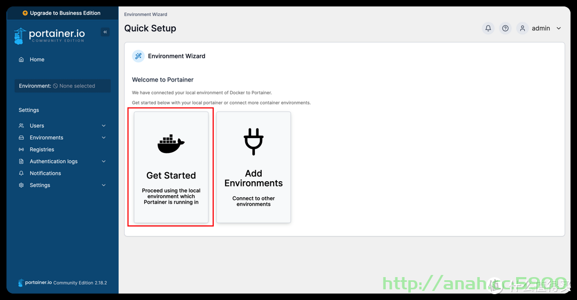This screenshot has width=577, height=300.
Task: Click the Docker whale icon
Action: pos(171,143)
